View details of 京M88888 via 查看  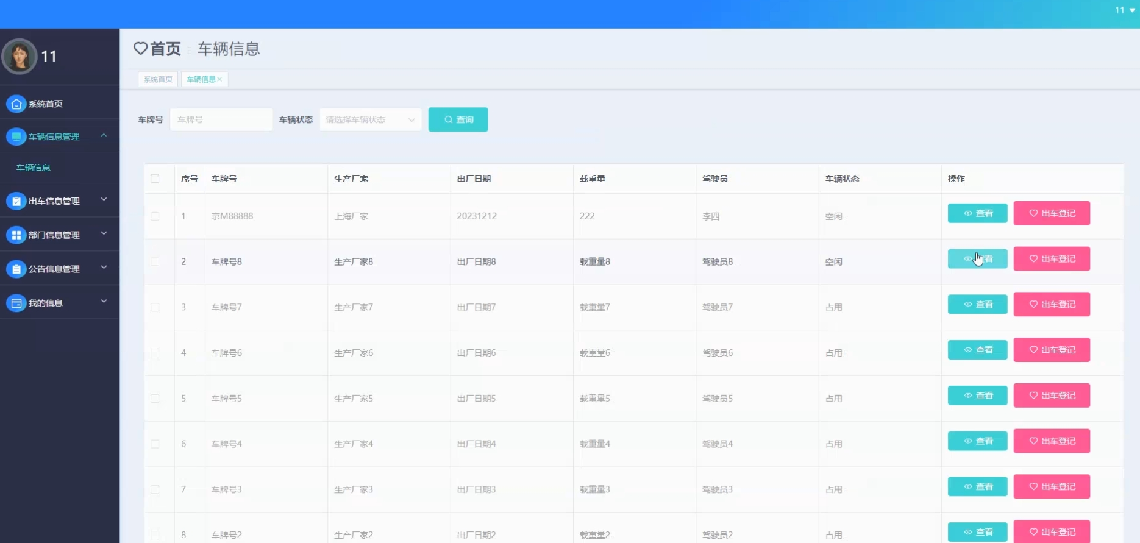point(977,213)
